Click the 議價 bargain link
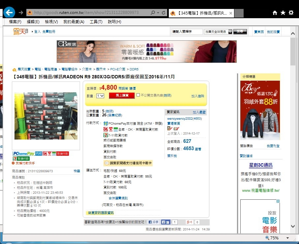Image resolution: width=299 pixels, height=244 pixels. click(x=133, y=88)
